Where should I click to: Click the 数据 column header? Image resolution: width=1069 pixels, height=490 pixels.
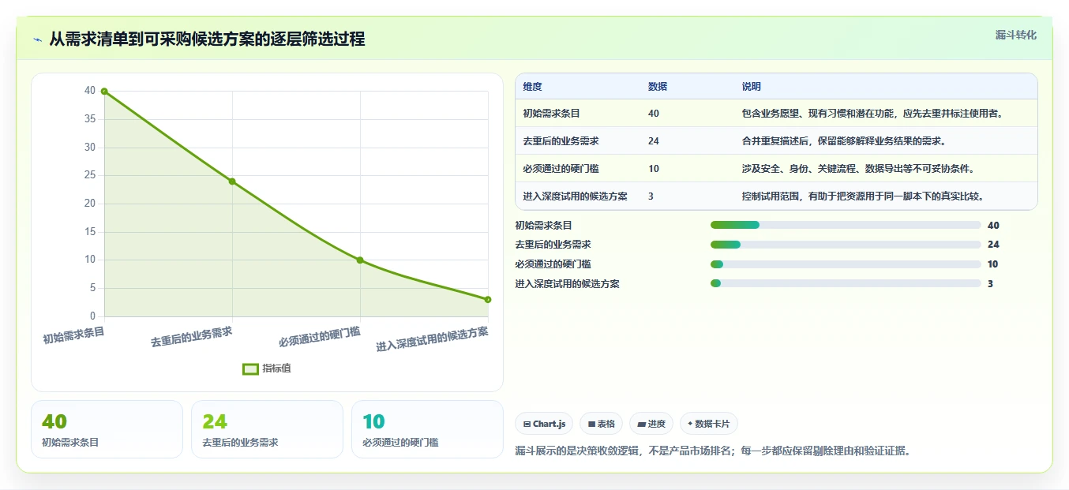point(658,87)
